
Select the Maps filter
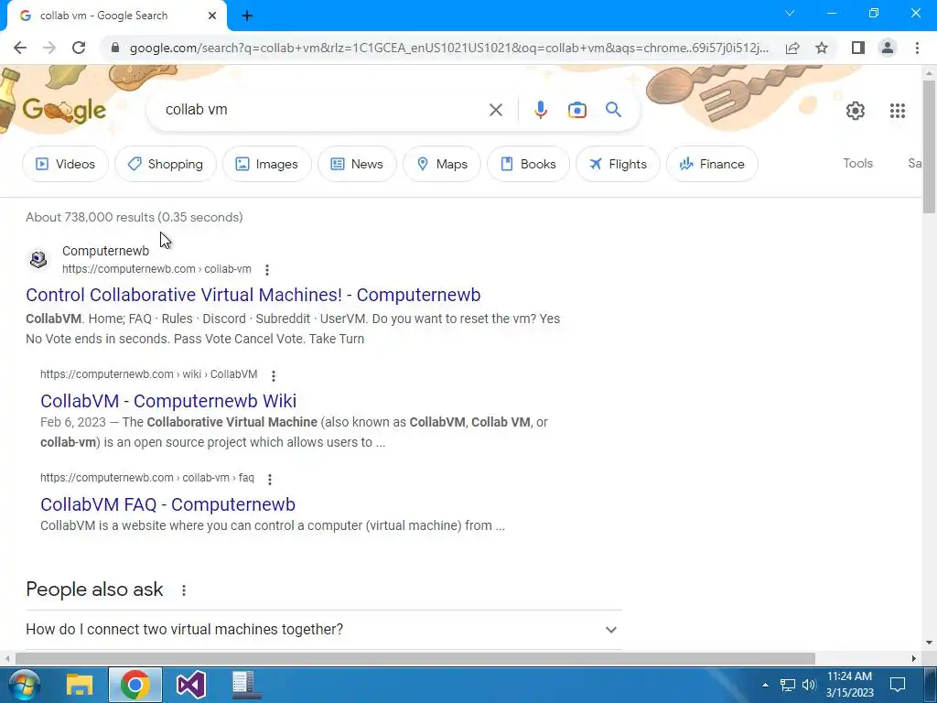coord(442,164)
